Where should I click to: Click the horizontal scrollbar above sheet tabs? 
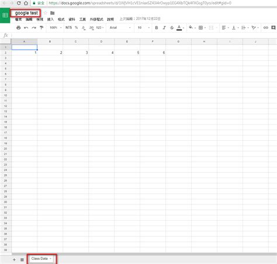(x=144, y=254)
